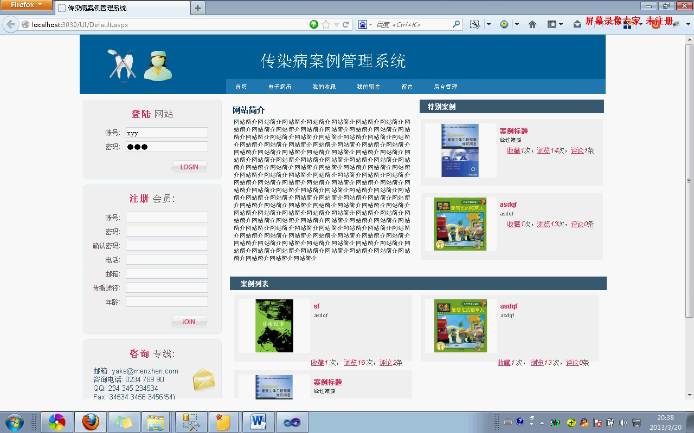This screenshot has height=433, width=694.
Task: Click 收藏 link under 特别案例 案例标题
Action: (x=513, y=150)
